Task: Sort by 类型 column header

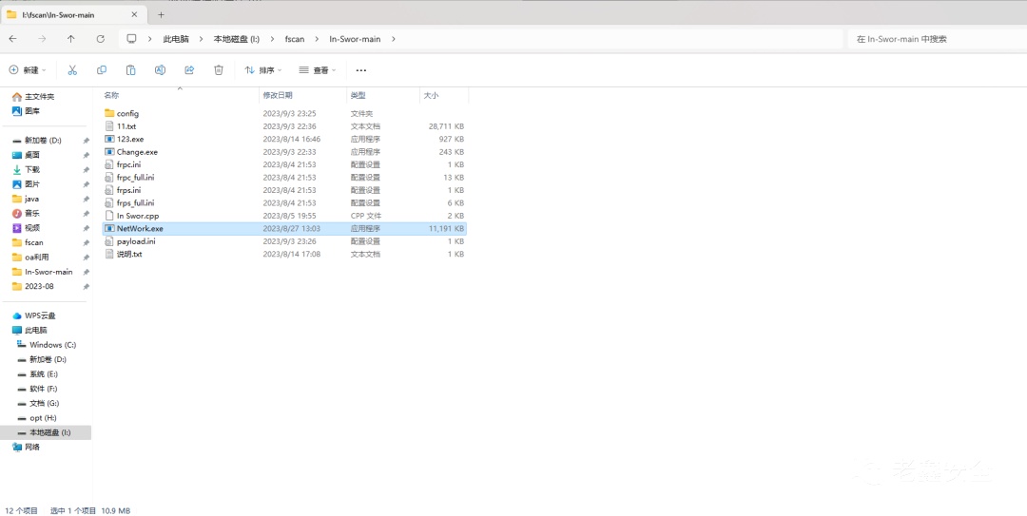Action: tap(358, 96)
